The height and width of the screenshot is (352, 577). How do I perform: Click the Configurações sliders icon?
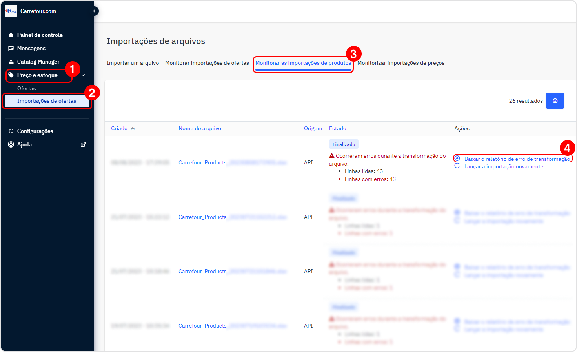click(x=11, y=131)
